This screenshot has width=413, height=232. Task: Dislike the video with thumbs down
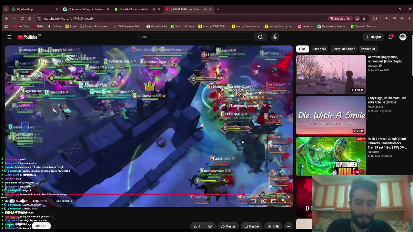(210, 226)
